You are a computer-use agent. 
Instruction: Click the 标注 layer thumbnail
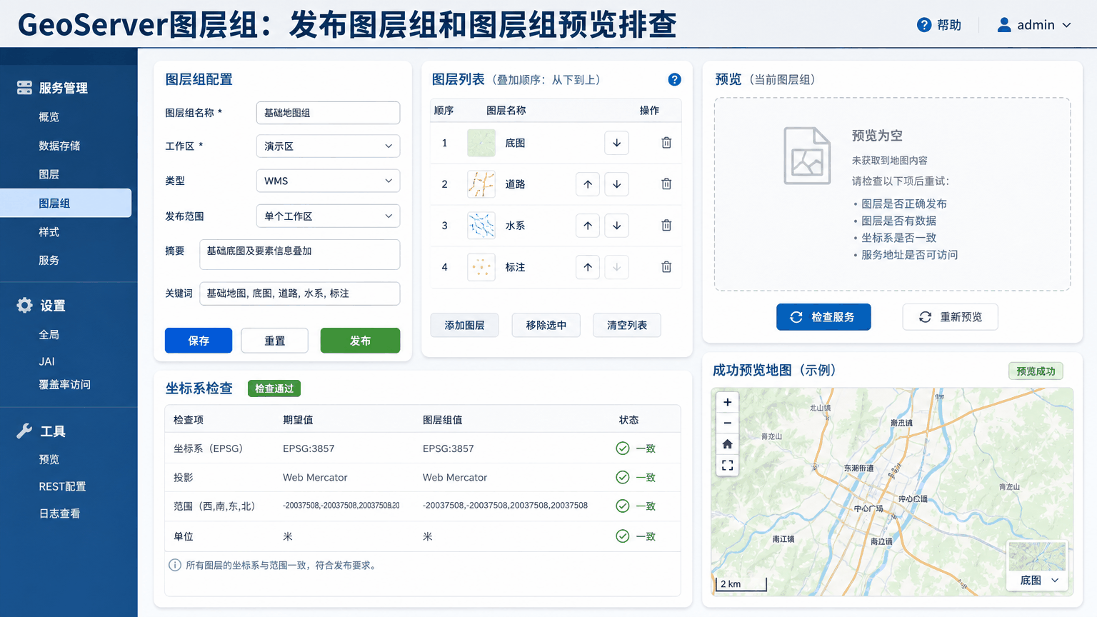481,267
